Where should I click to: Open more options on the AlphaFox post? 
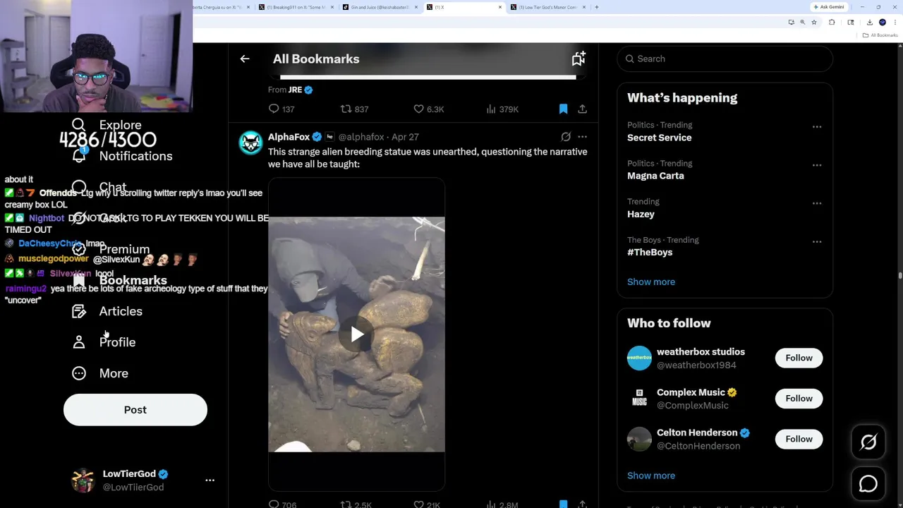coord(582,137)
